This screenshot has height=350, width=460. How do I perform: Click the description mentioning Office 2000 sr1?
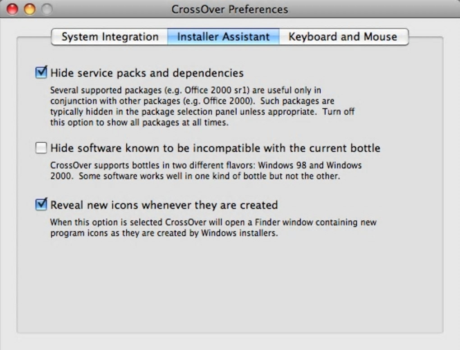pyautogui.click(x=185, y=90)
